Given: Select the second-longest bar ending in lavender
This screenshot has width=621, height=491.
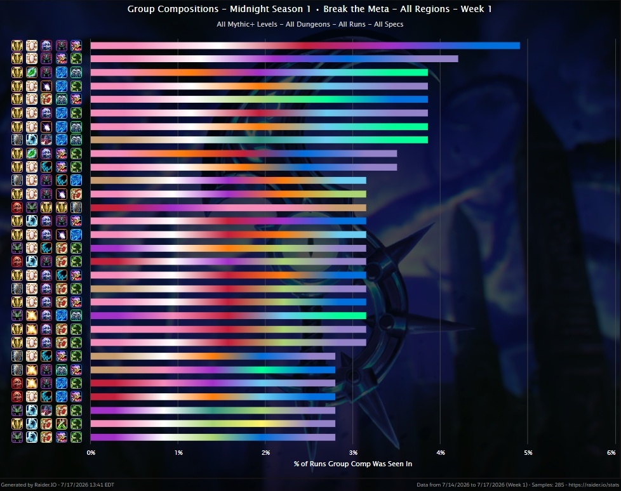Looking at the screenshot, I should click(x=274, y=58).
